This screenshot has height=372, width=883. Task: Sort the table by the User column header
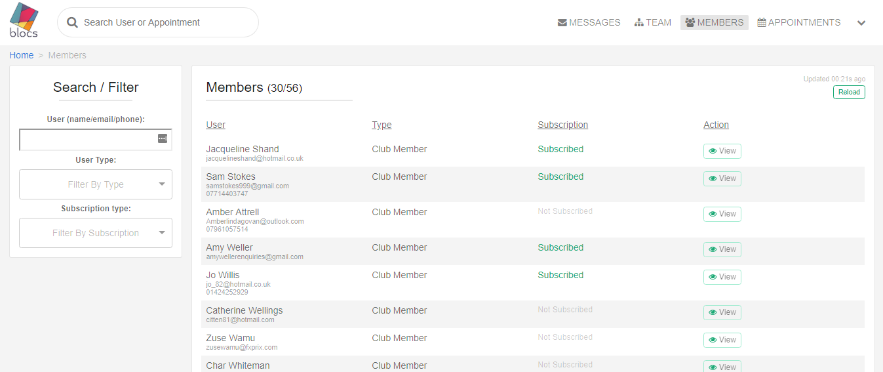216,125
